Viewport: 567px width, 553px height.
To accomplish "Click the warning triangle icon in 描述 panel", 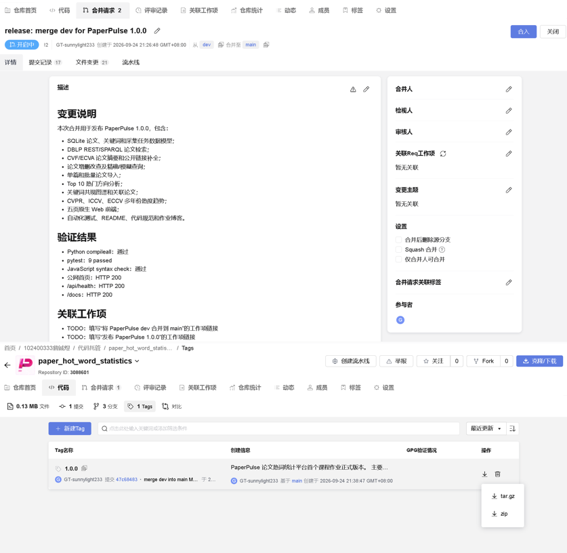I will [353, 89].
